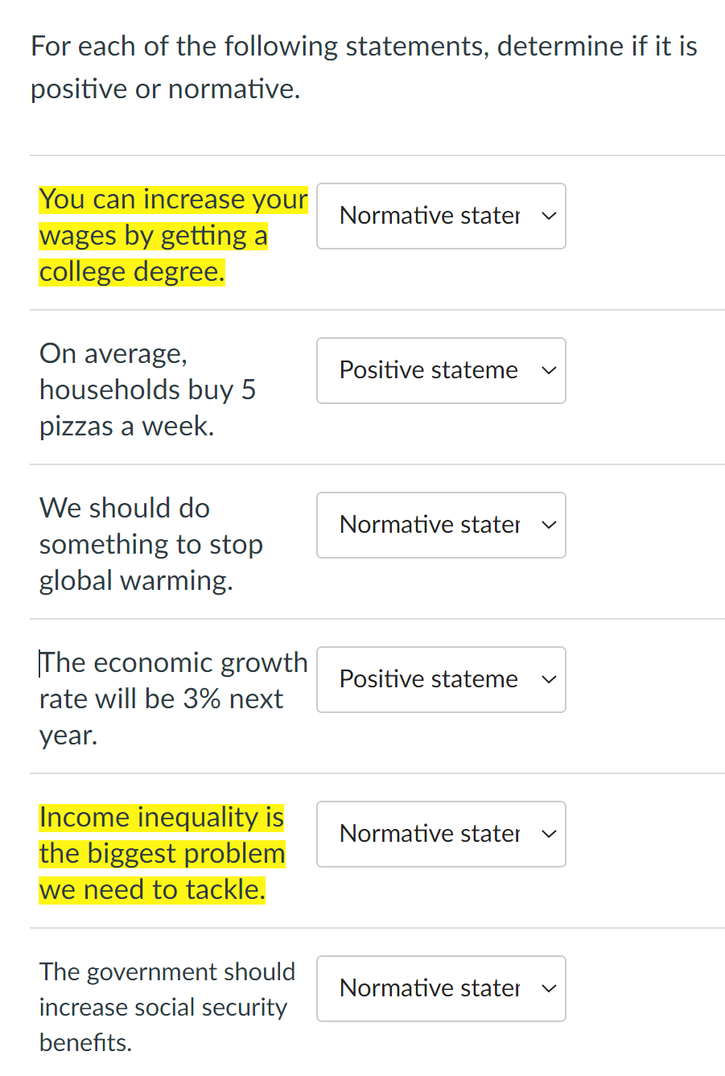The height and width of the screenshot is (1076, 725).
Task: Open the income inequality statement dropdown
Action: coord(441,834)
